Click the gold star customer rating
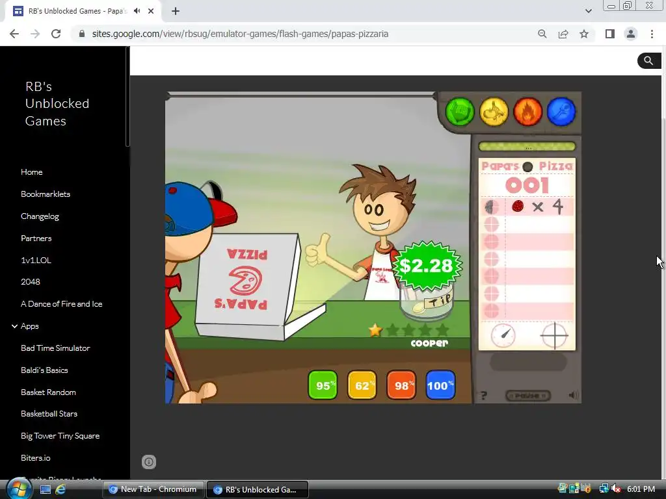 click(x=375, y=330)
